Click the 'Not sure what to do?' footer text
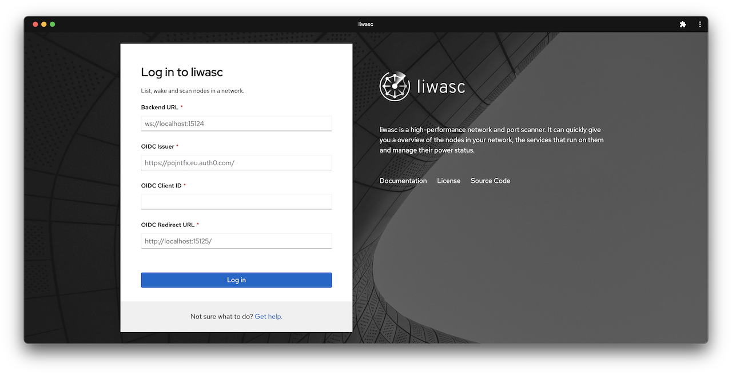This screenshot has height=375, width=732. tap(221, 316)
